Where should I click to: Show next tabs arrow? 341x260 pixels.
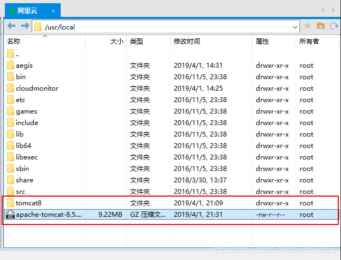coord(333,10)
